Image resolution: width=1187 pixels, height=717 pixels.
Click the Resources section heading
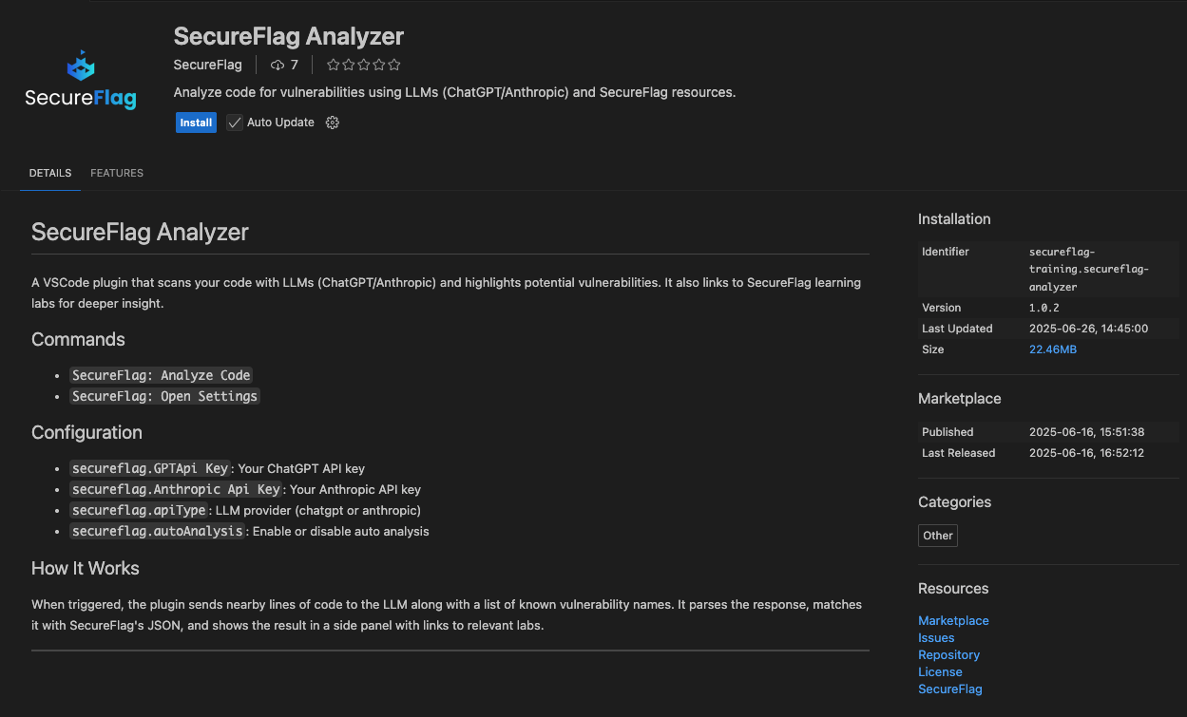[953, 588]
